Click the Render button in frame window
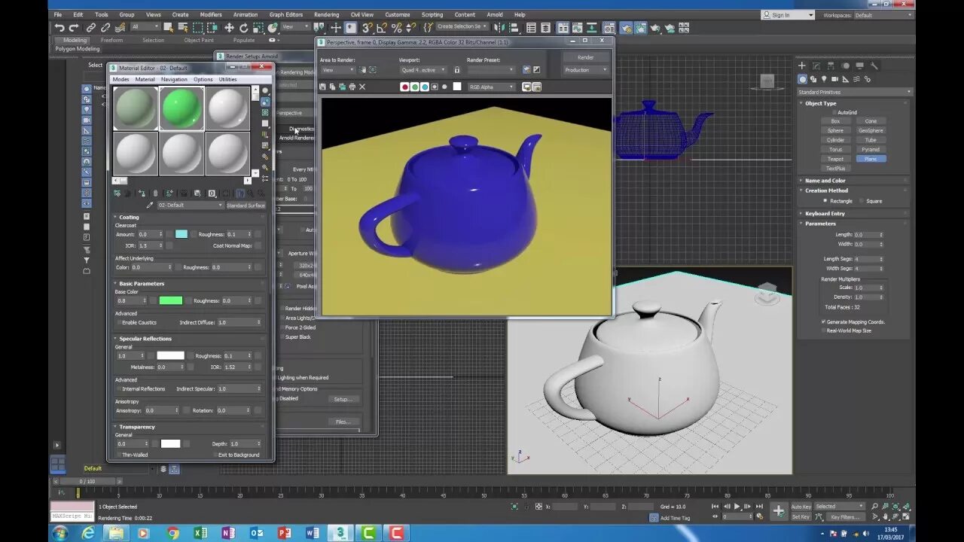 pos(586,57)
